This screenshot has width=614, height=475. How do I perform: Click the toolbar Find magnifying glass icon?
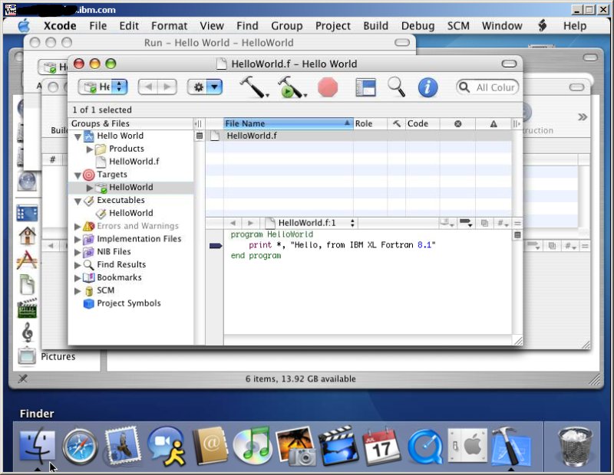[396, 87]
